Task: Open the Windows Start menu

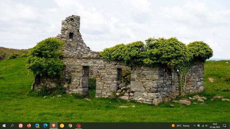Action: pos(4,126)
